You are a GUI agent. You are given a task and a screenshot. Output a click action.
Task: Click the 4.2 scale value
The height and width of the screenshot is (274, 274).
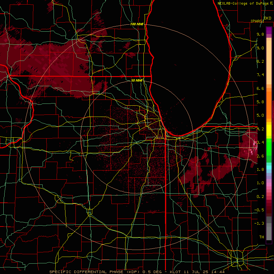(x=260, y=129)
